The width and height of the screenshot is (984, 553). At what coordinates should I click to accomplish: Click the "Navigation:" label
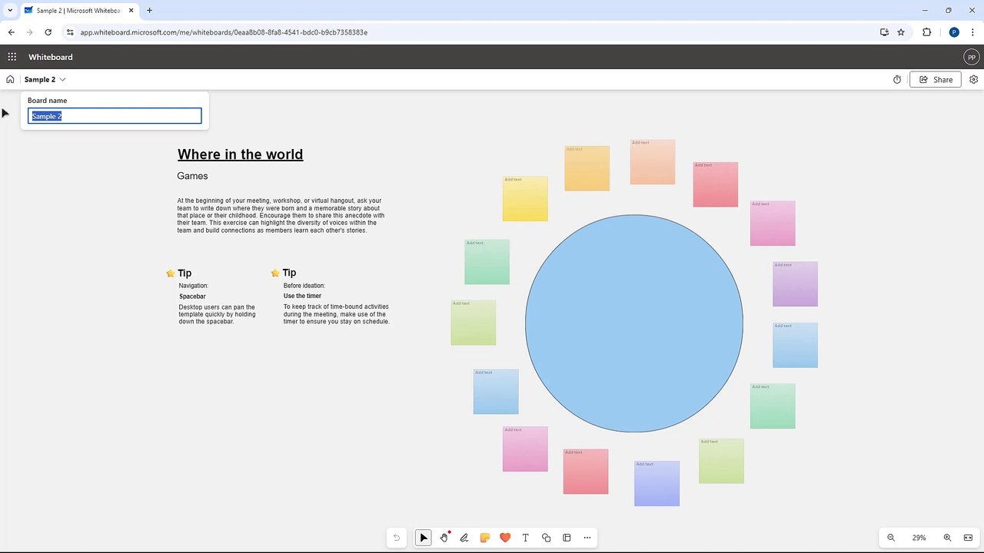point(194,286)
